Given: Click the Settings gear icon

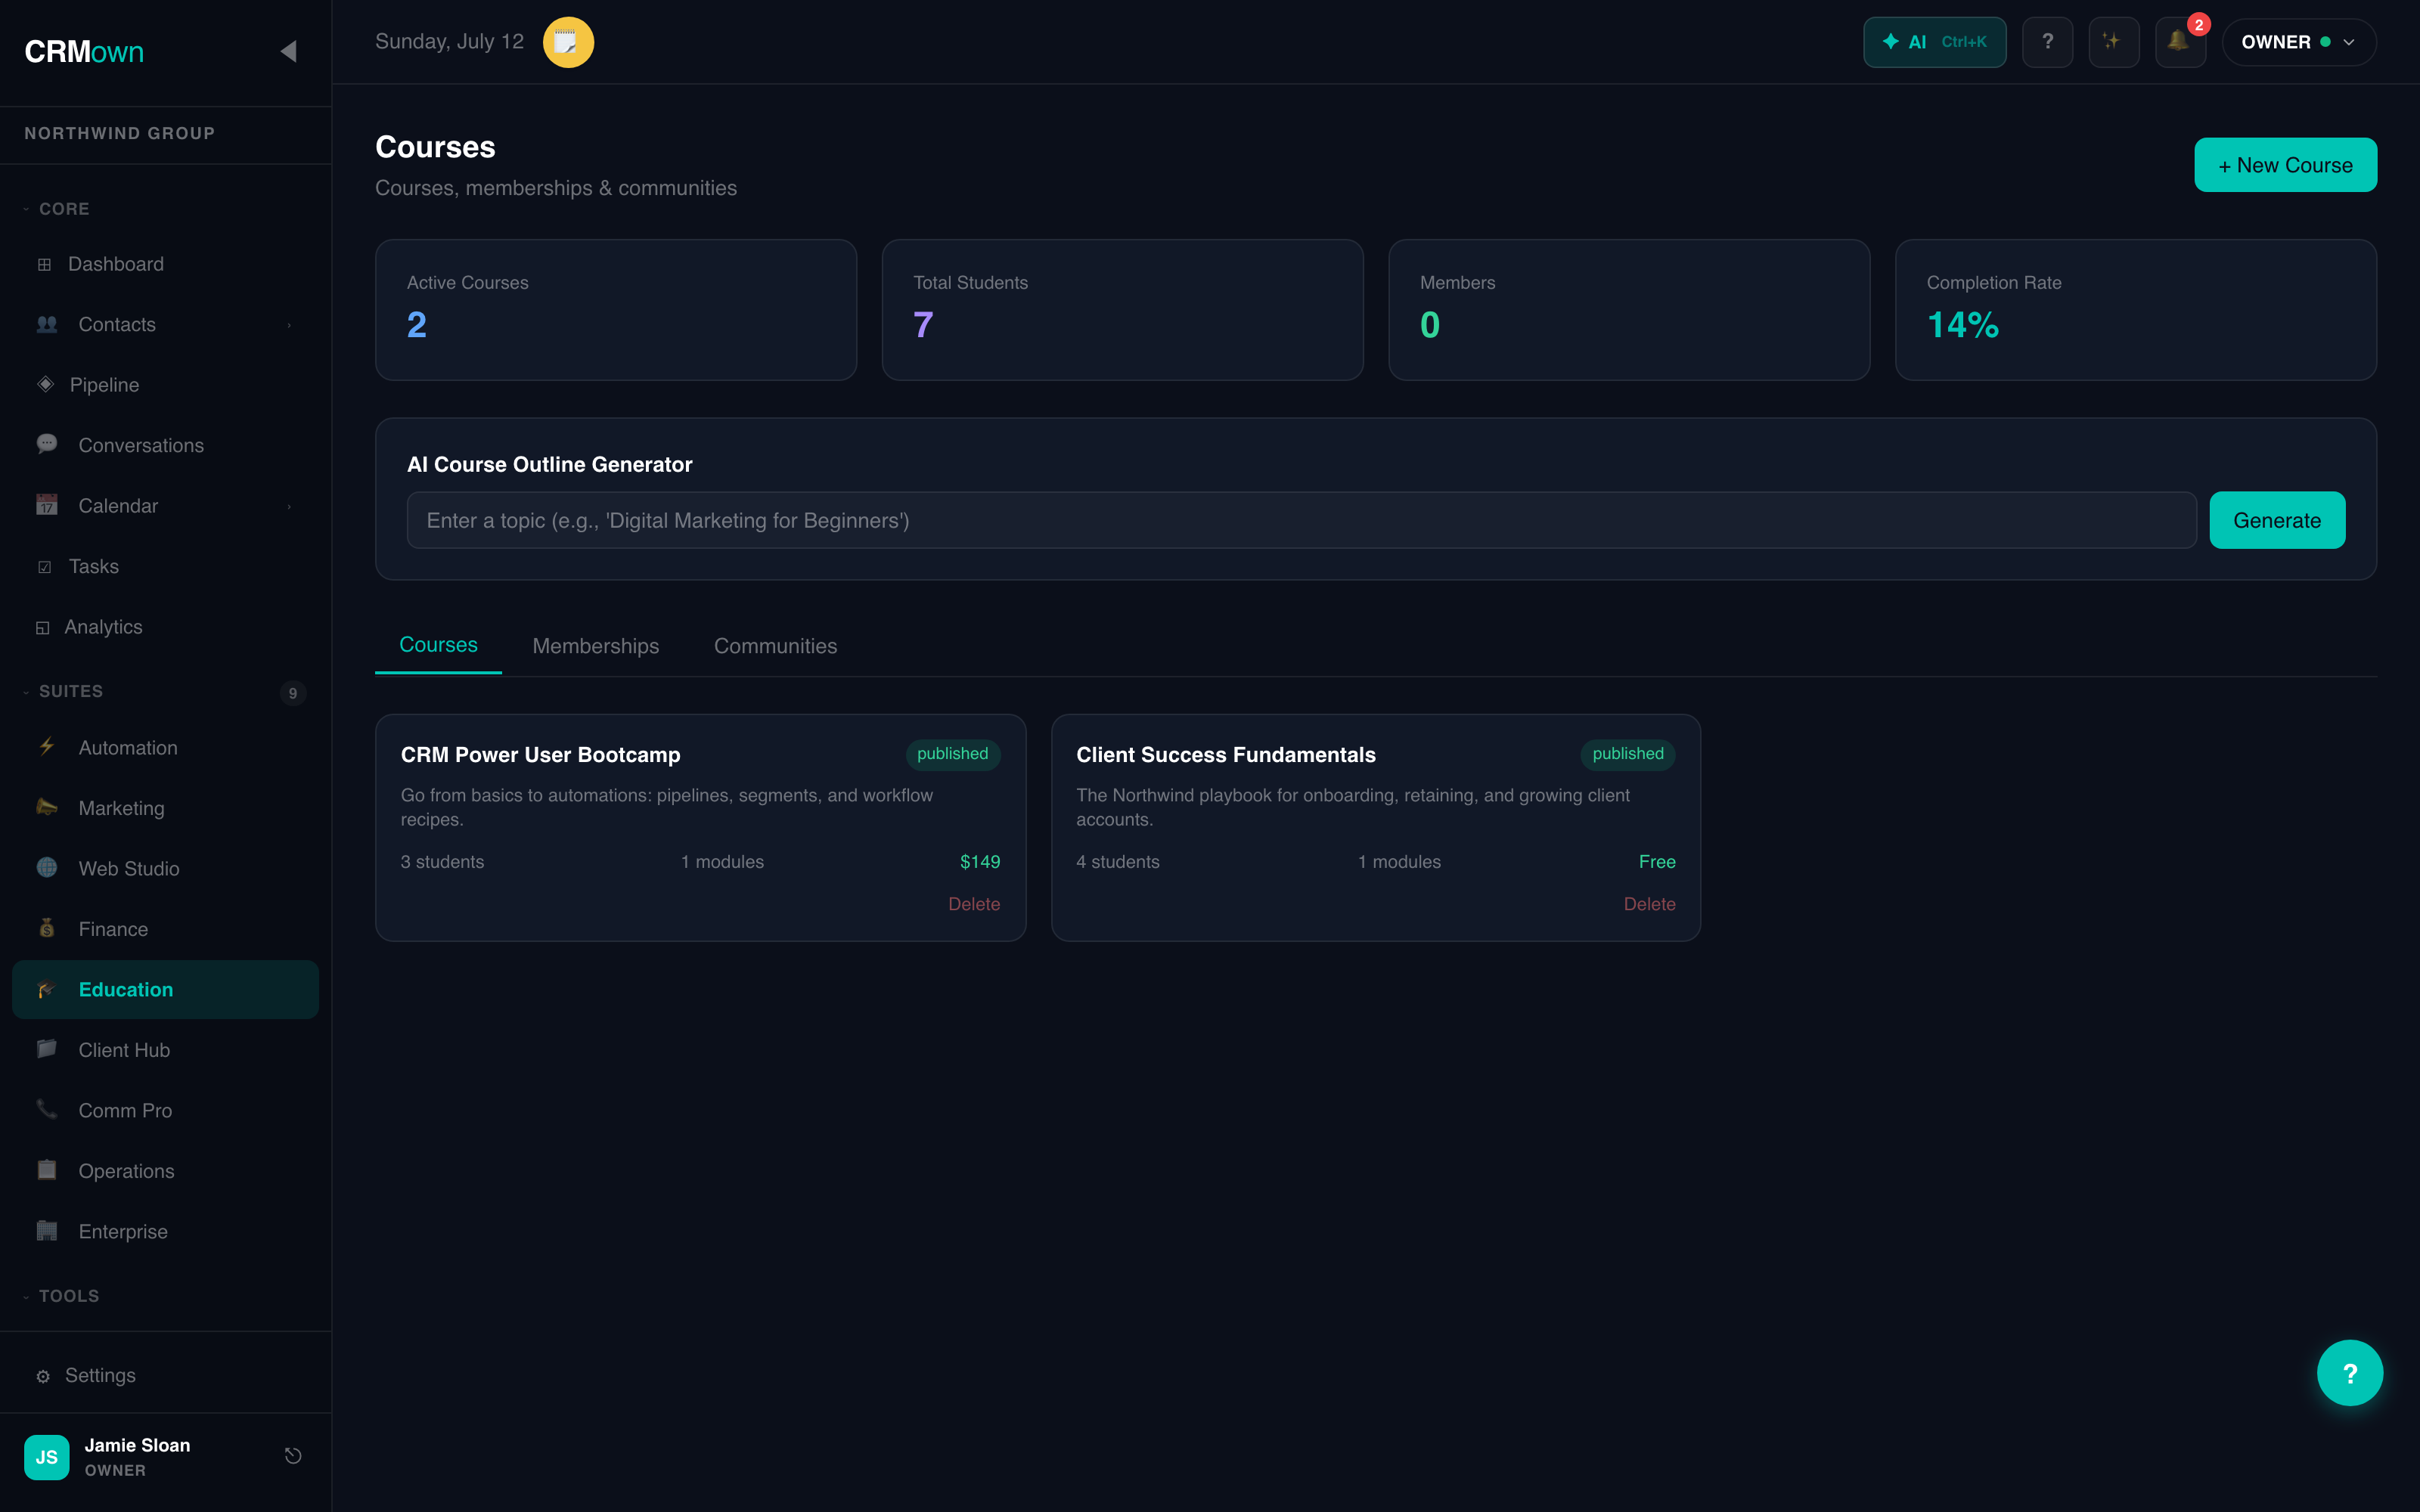Looking at the screenshot, I should (43, 1377).
